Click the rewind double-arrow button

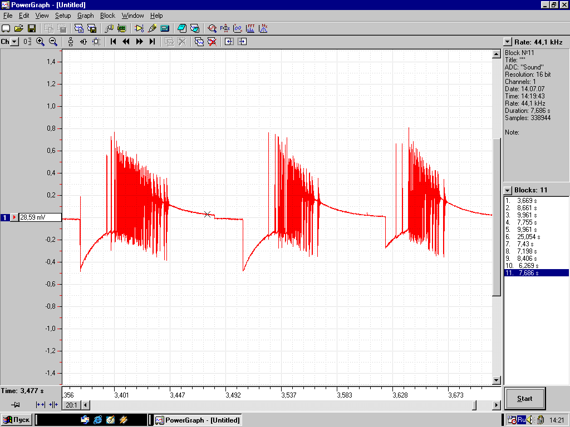click(126, 42)
